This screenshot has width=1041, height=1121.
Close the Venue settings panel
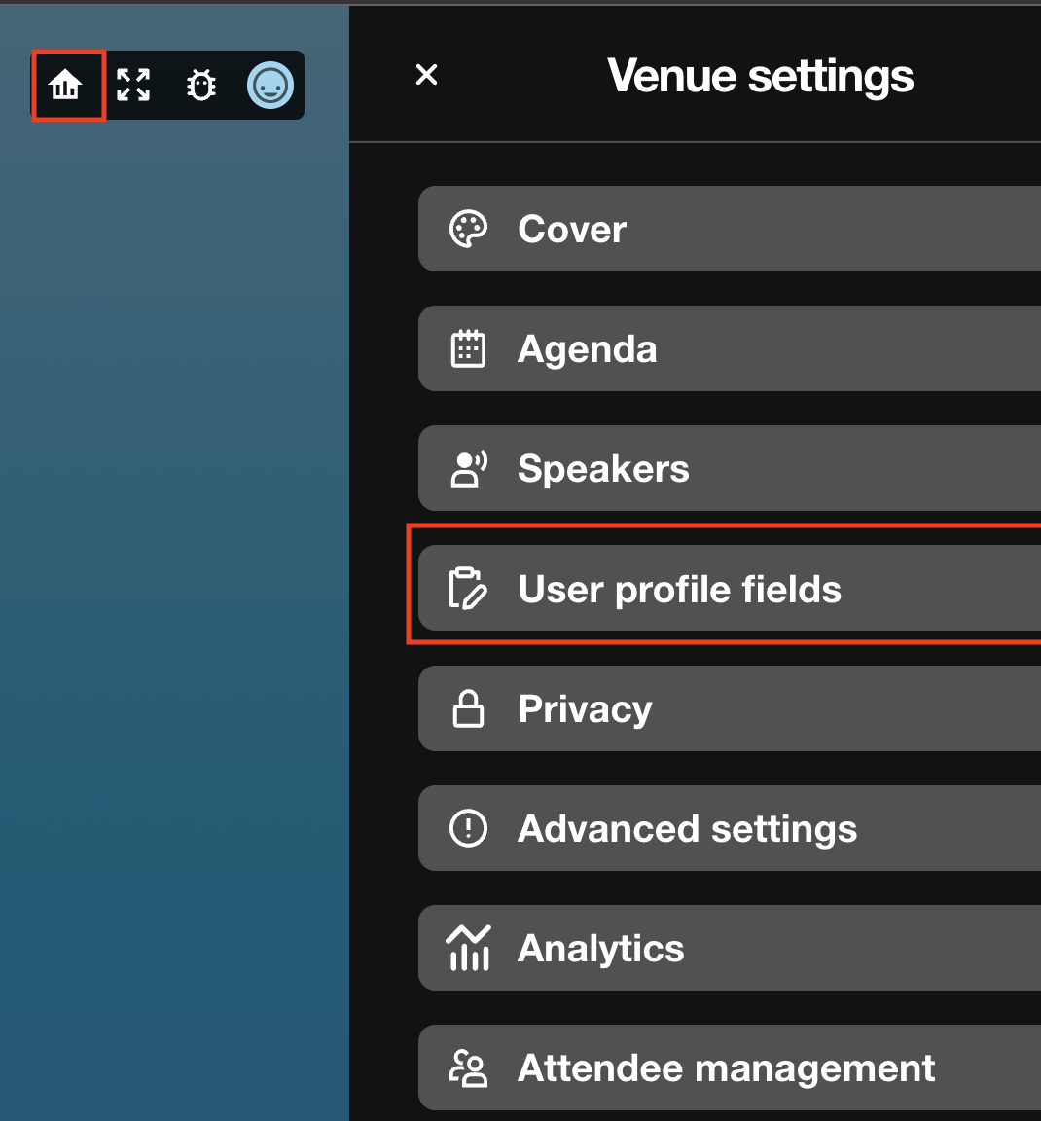point(426,75)
